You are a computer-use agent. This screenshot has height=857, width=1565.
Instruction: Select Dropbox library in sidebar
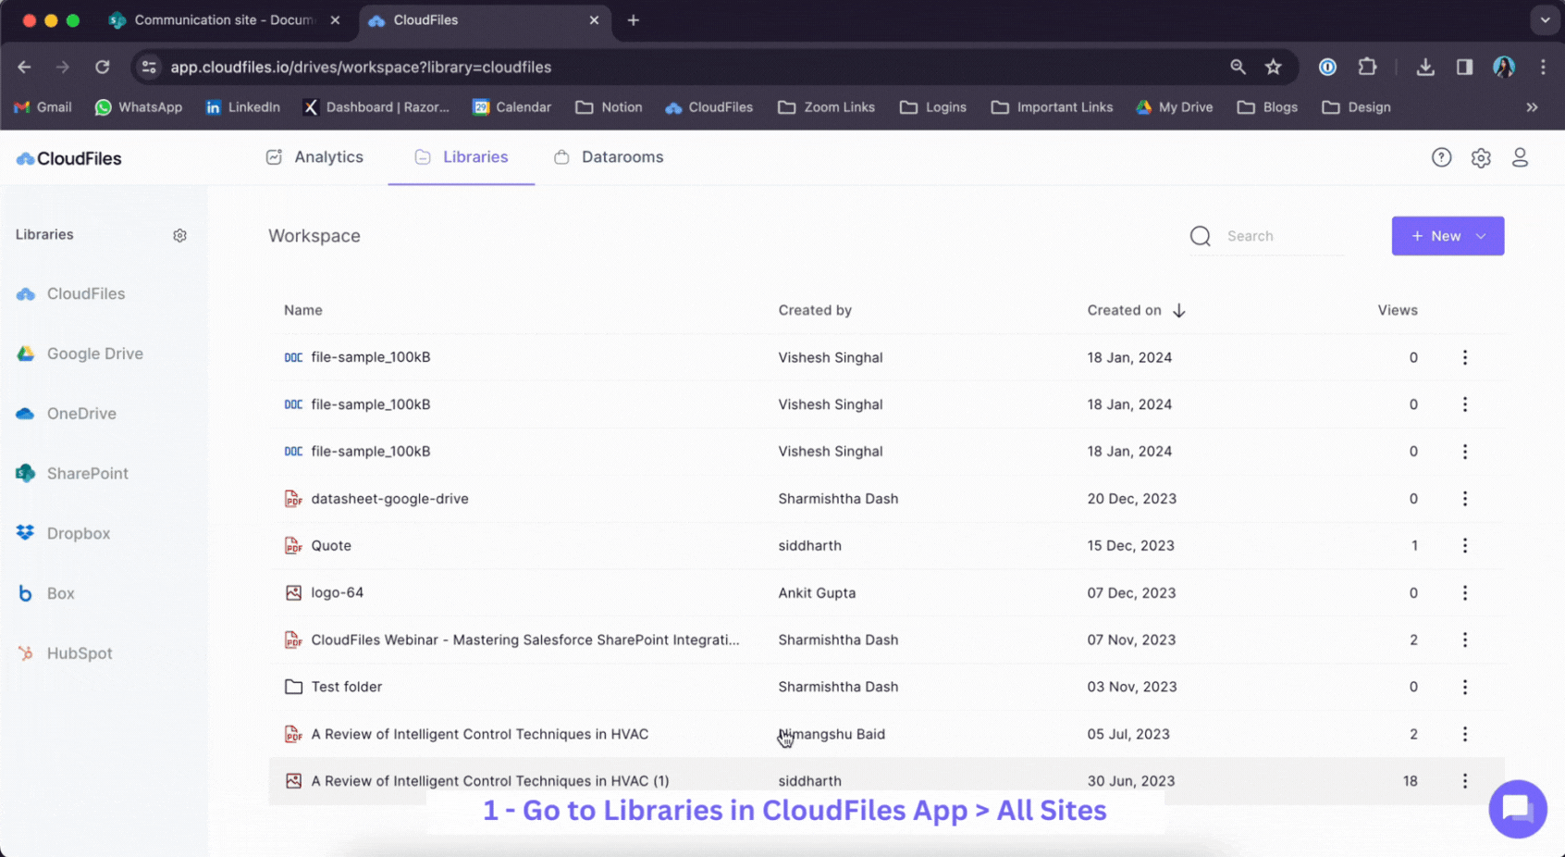[x=63, y=533]
